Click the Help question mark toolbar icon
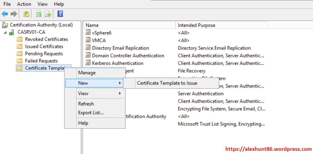 tap(60, 14)
